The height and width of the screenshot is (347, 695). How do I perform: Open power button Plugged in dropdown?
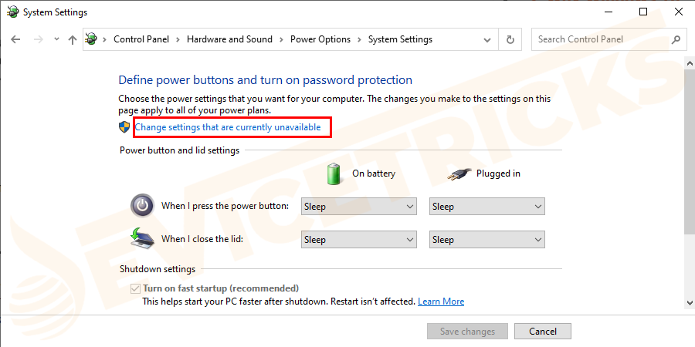point(486,206)
